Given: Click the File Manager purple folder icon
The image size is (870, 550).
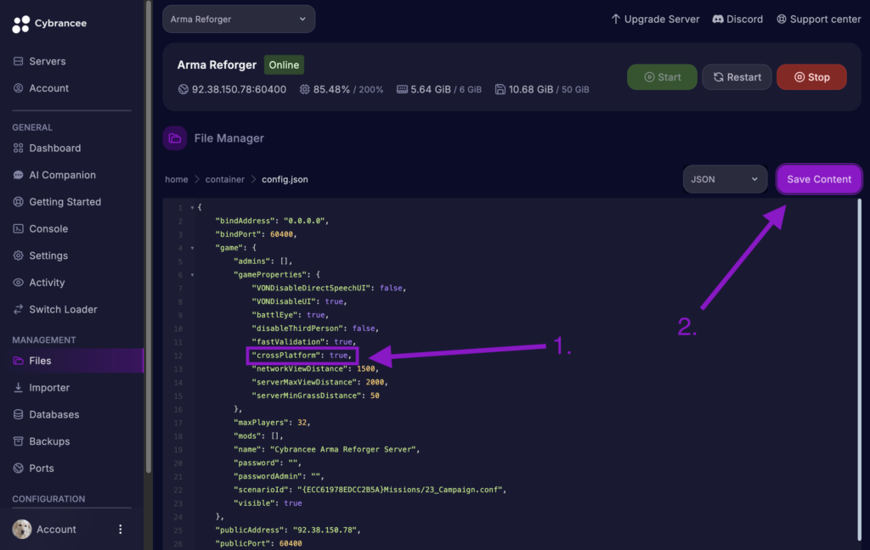Looking at the screenshot, I should 175,138.
